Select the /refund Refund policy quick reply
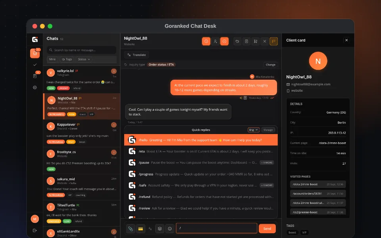 pyautogui.click(x=201, y=197)
